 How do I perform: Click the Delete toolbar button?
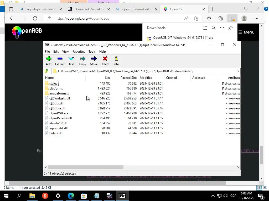point(105,61)
